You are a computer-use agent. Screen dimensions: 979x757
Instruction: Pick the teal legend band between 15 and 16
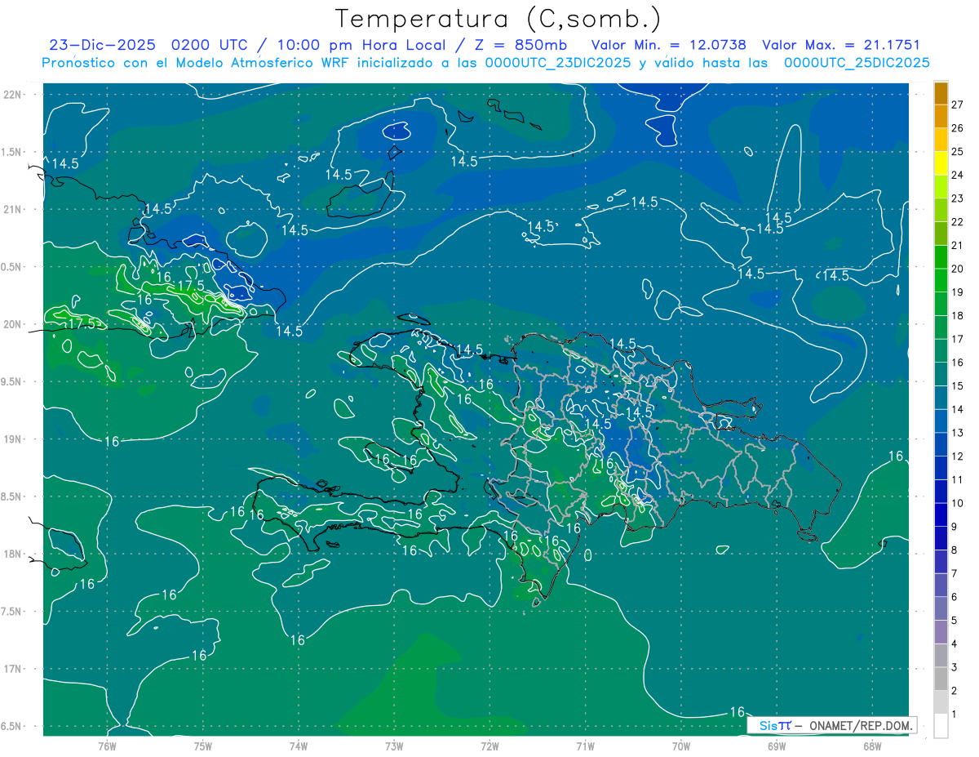coord(941,374)
